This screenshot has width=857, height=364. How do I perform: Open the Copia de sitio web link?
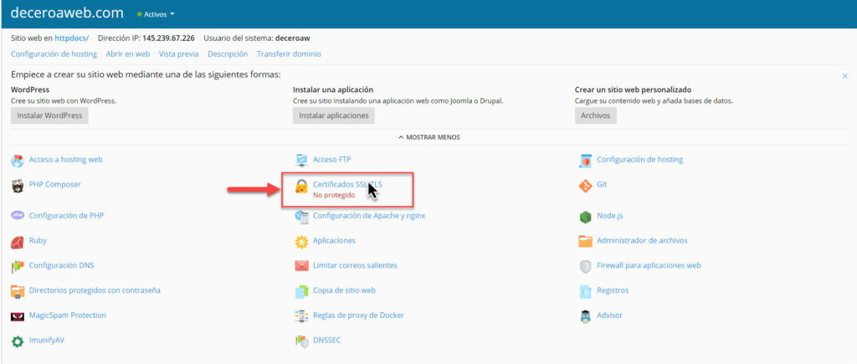click(x=344, y=290)
